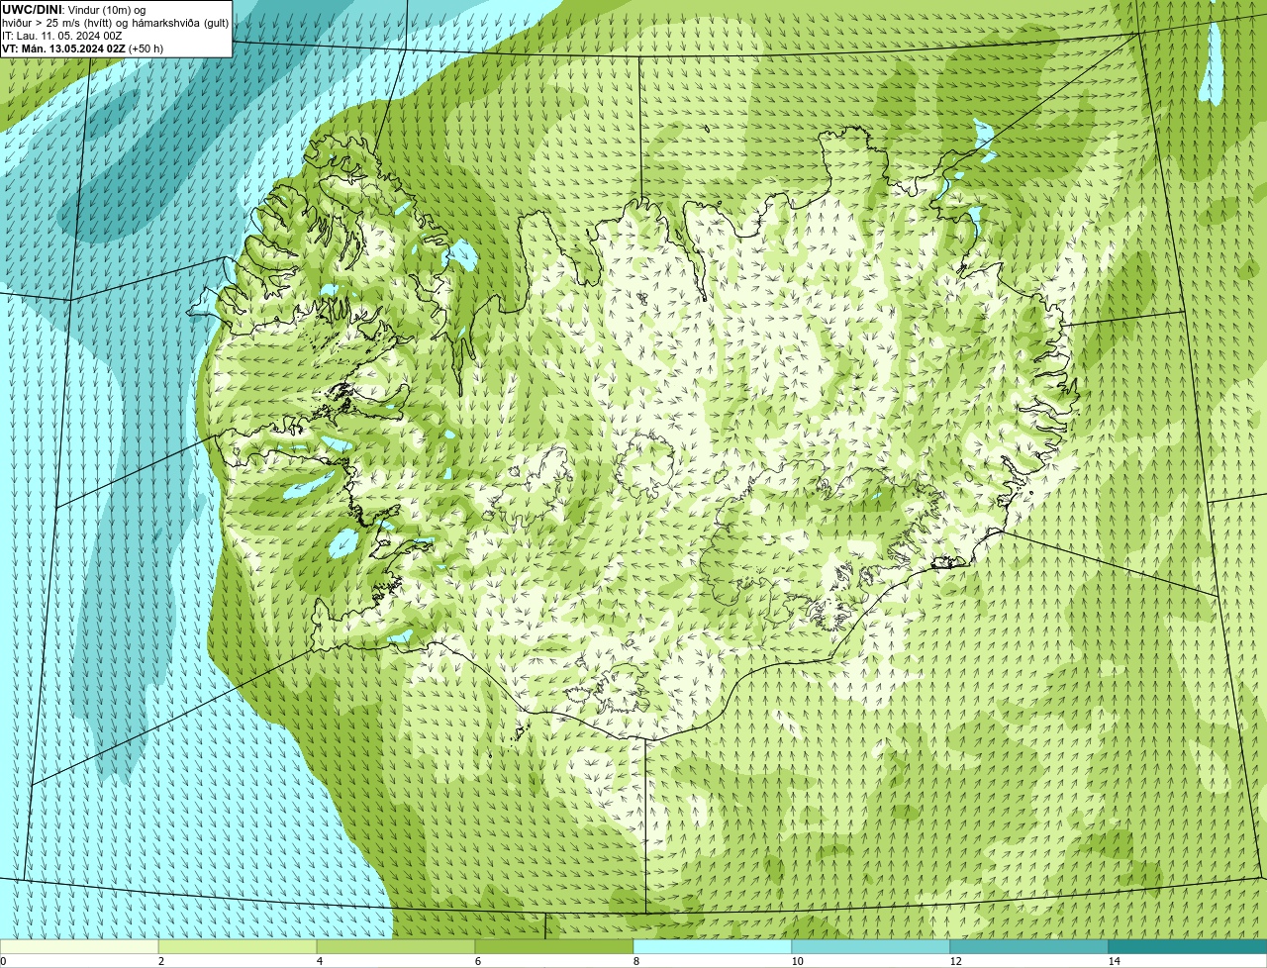1267x968 pixels.
Task: Choose the above 14 m/s dark teal swatch
Action: tap(1188, 947)
